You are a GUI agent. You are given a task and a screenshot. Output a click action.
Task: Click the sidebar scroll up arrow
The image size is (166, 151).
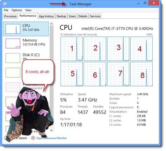(x=51, y=24)
